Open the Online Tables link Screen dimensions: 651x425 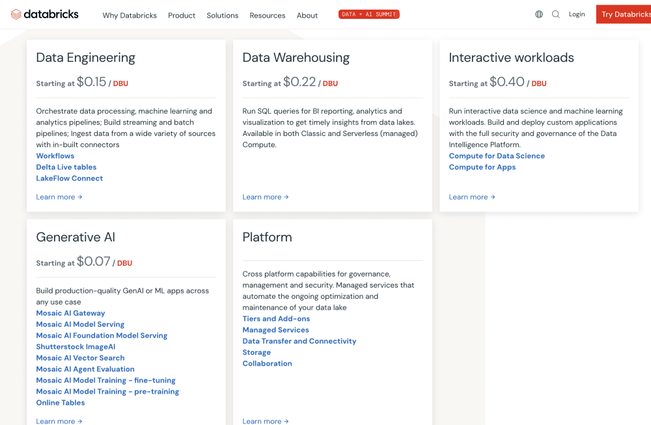60,403
